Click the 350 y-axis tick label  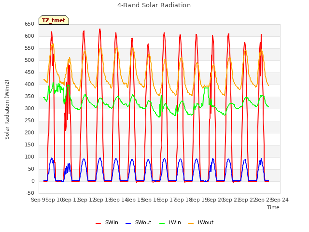(x=29, y=97)
